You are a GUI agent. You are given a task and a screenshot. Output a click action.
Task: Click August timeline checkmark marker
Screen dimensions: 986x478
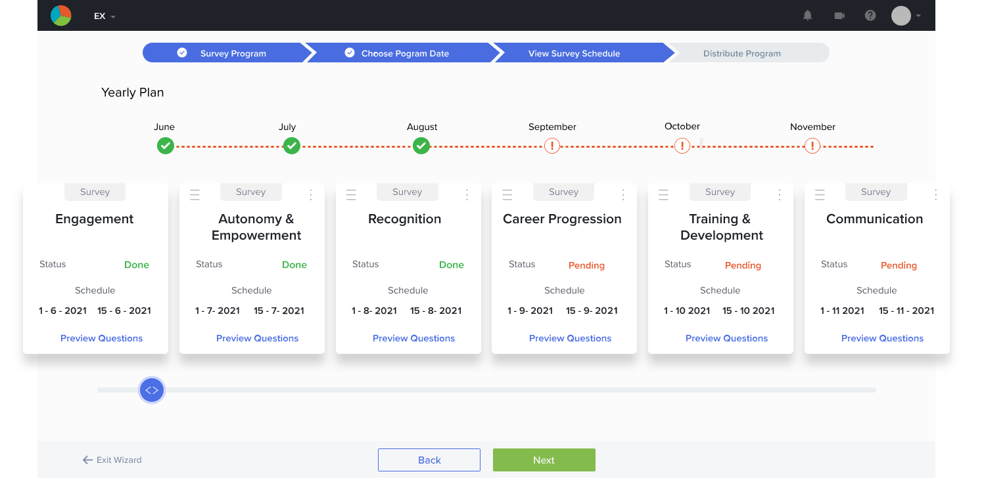(x=421, y=146)
